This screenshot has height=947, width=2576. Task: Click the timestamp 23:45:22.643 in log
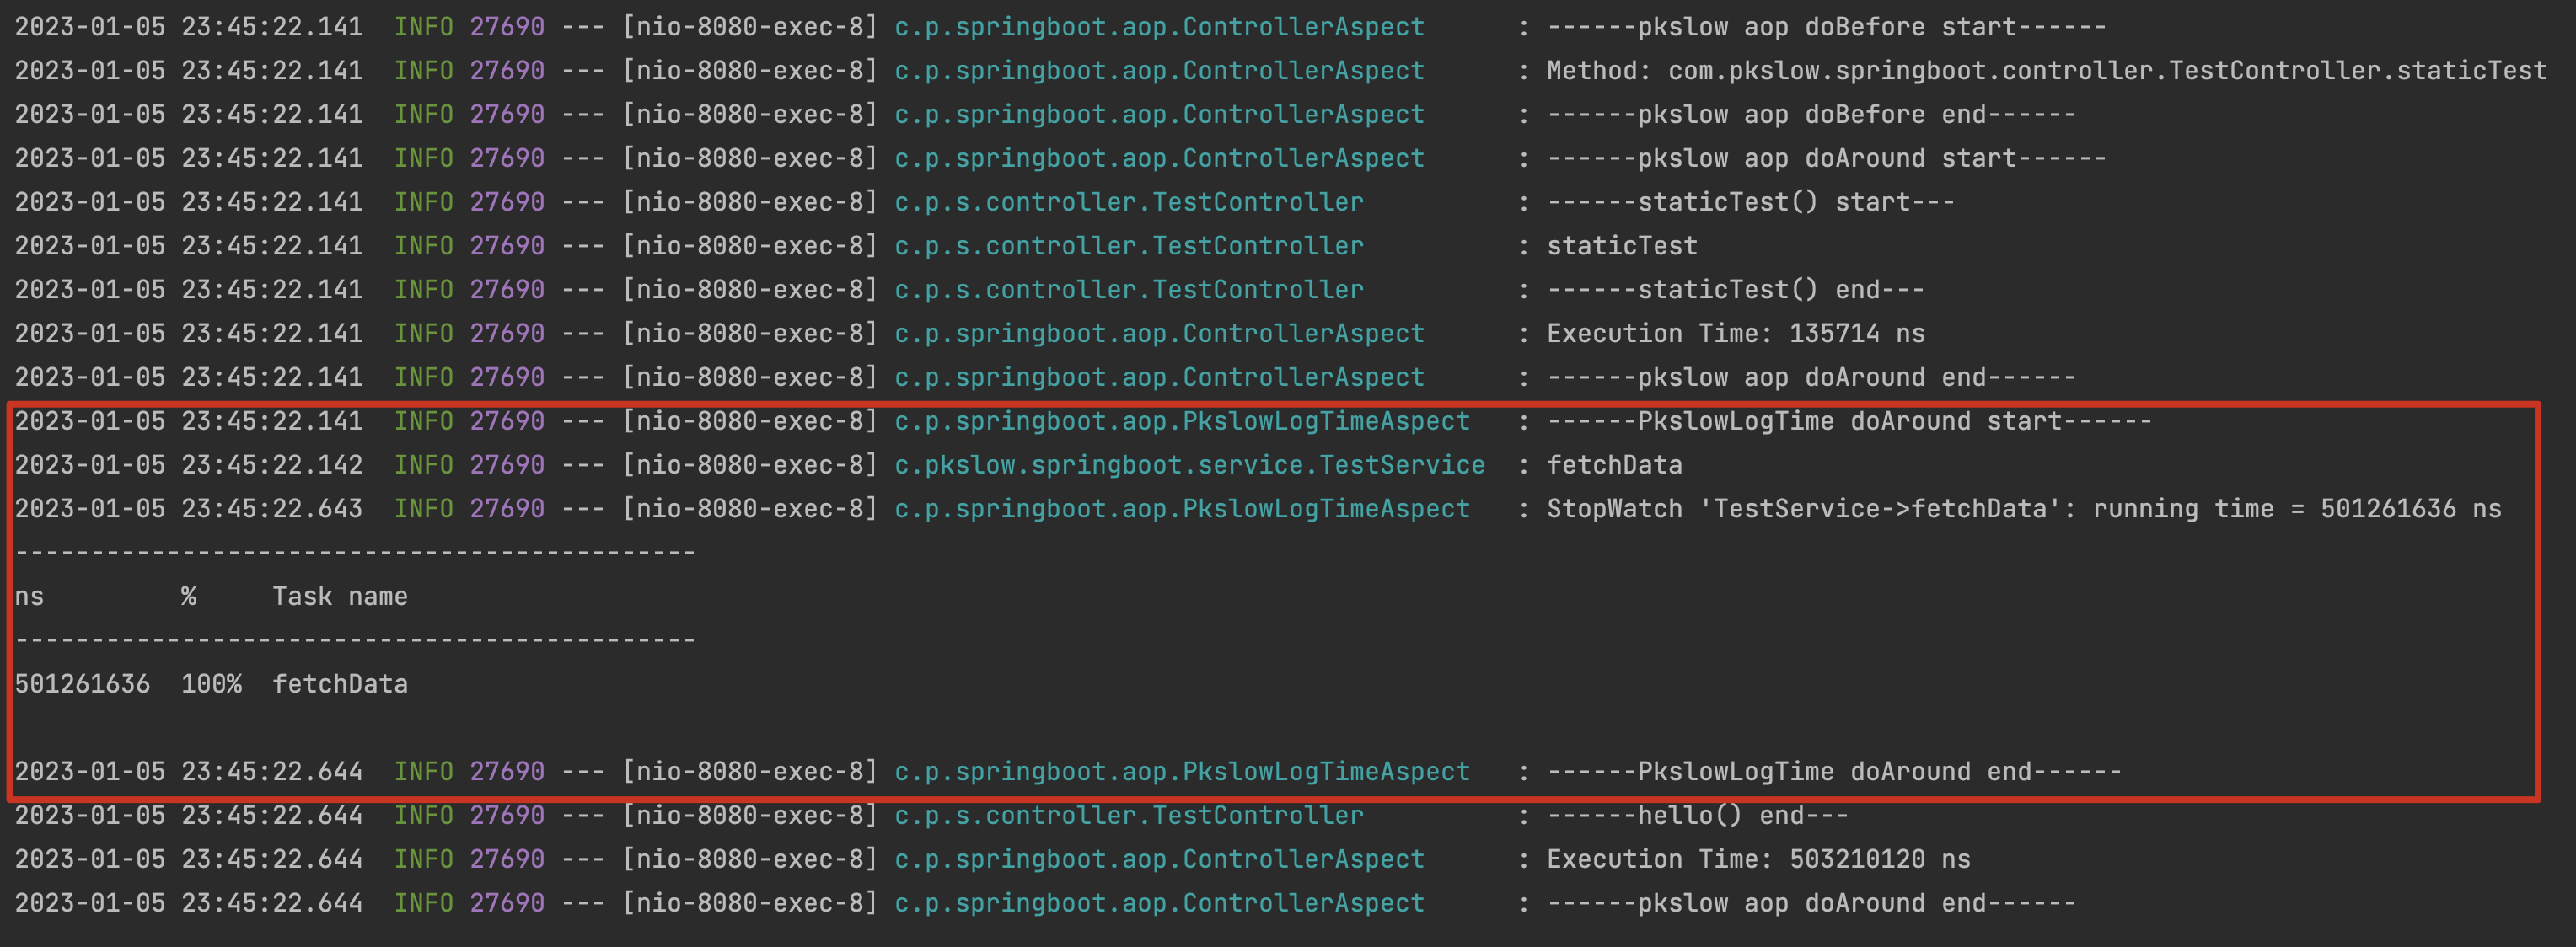point(272,509)
